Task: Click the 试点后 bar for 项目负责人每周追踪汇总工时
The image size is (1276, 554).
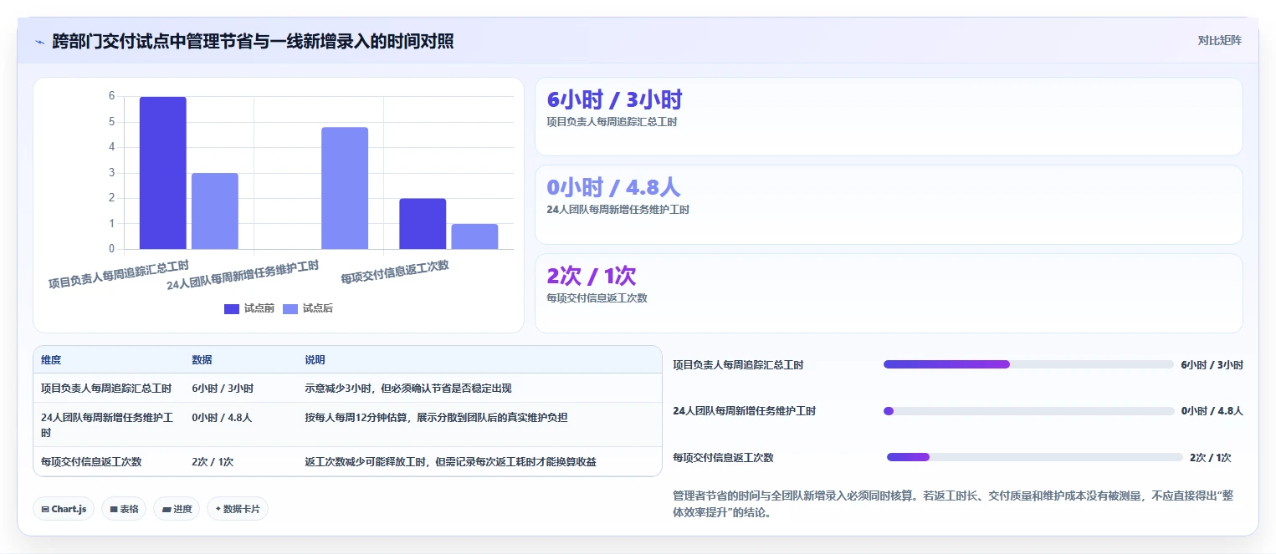Action: [x=215, y=211]
